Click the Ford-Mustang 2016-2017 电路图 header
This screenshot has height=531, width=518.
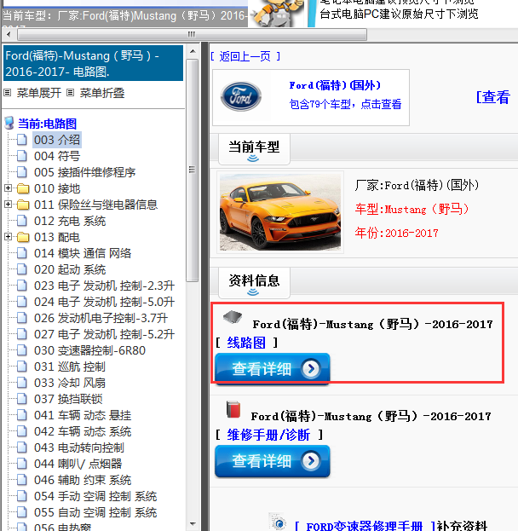tap(93, 63)
